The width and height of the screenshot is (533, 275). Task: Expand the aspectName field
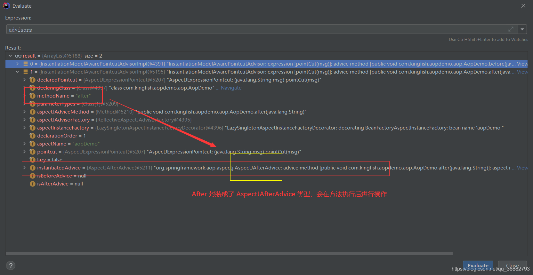click(x=25, y=144)
